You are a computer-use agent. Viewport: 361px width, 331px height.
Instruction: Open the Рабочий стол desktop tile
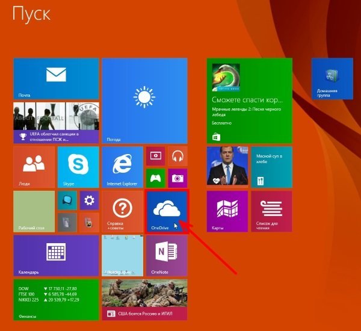[x=34, y=211]
